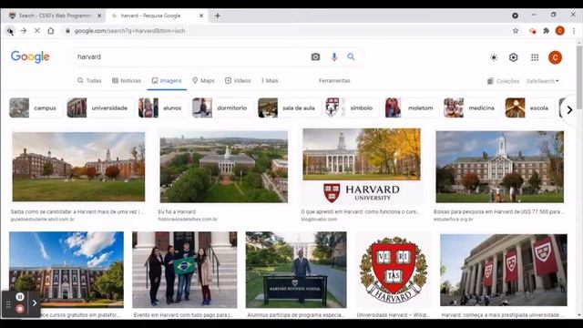Filter images by medicina chip
The image size is (583, 328).
(x=471, y=108)
